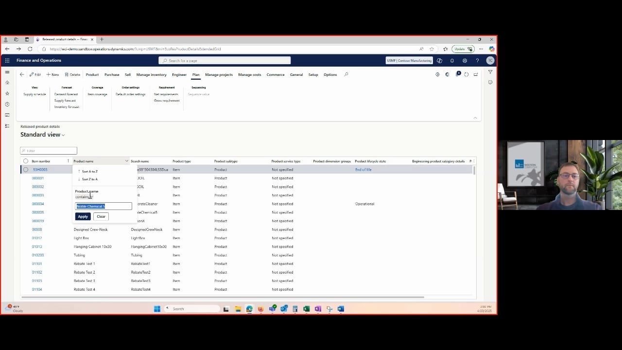Select the row selector for item 53H0003
Screen dimensions: 622x350
pos(26,169)
